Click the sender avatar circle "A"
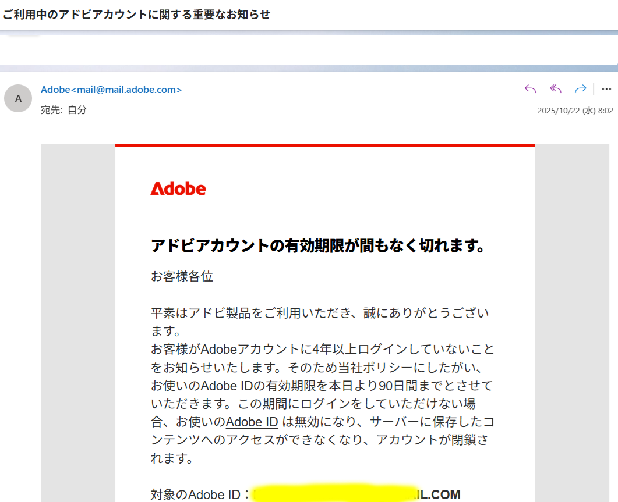The image size is (618, 502). (x=18, y=98)
